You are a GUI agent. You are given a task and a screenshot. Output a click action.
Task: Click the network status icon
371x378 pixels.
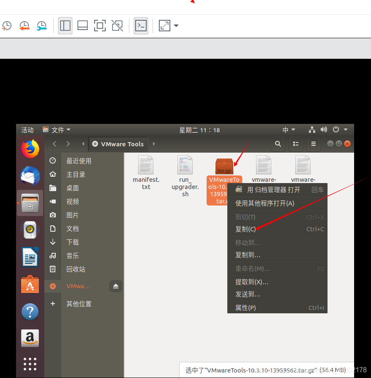click(x=312, y=130)
